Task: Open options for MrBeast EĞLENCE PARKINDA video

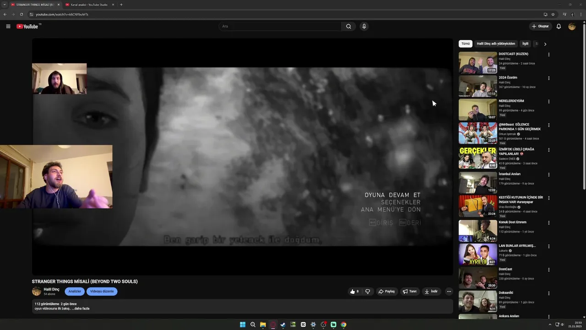Action: (x=548, y=125)
